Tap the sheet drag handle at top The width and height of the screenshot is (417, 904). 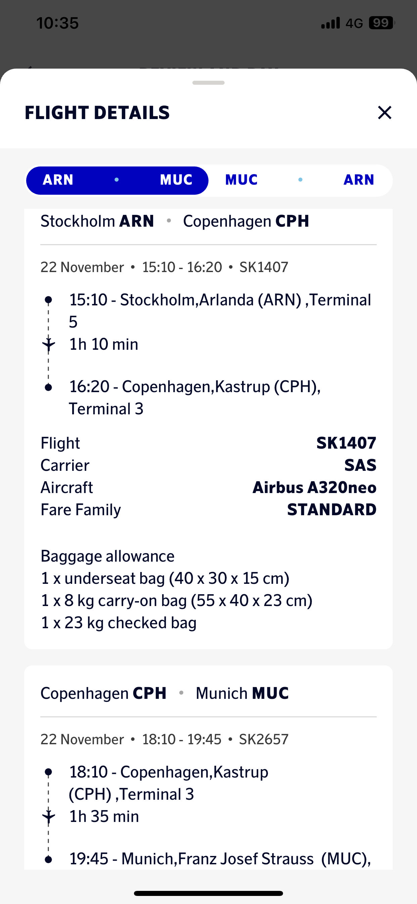(208, 83)
